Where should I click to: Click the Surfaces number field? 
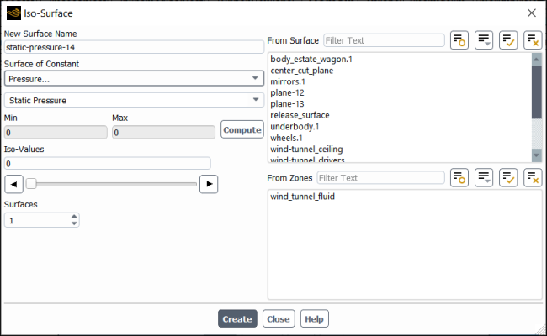(37, 220)
